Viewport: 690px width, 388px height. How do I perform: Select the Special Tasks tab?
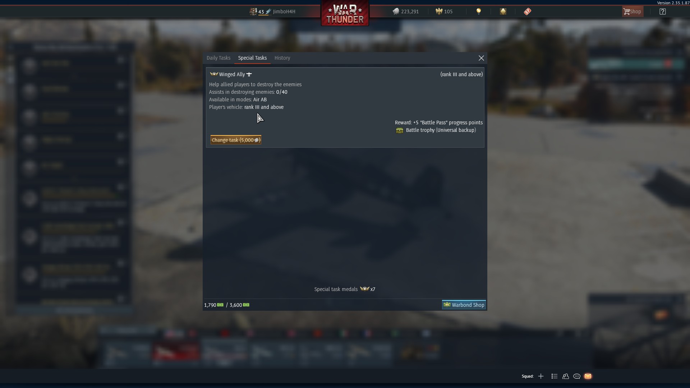point(252,58)
